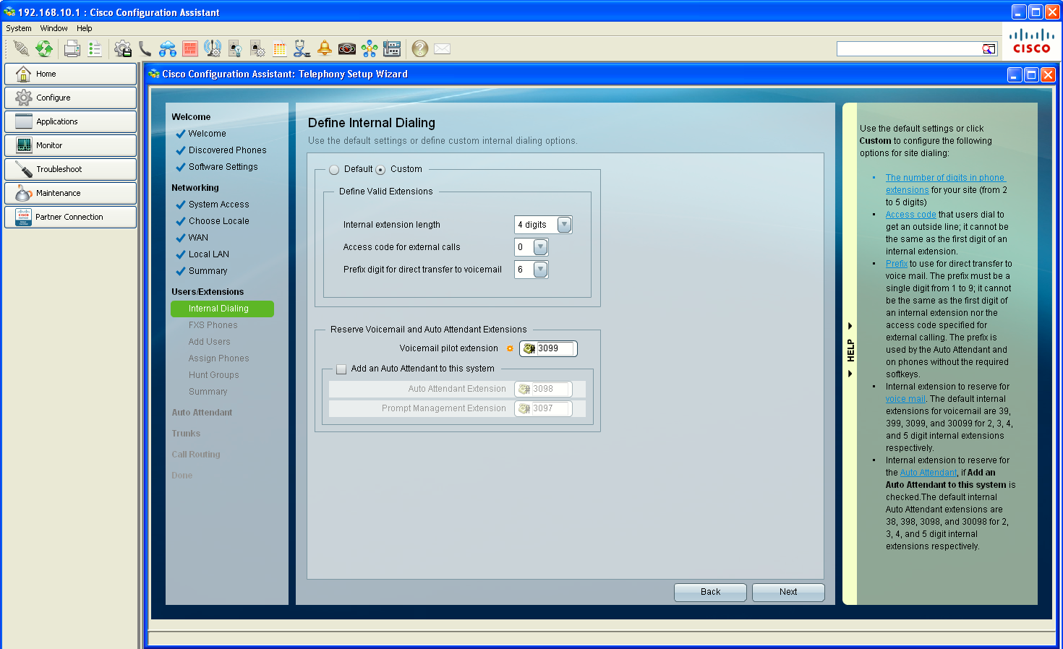This screenshot has width=1063, height=649.
Task: Select the Custom radio button
Action: 380,170
